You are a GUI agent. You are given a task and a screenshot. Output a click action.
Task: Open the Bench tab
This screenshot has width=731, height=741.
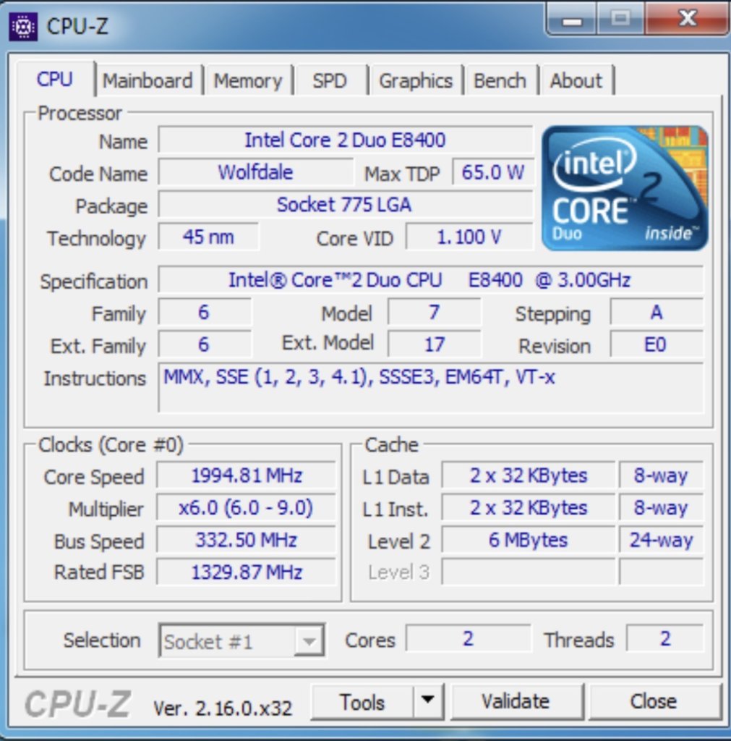pyautogui.click(x=500, y=81)
